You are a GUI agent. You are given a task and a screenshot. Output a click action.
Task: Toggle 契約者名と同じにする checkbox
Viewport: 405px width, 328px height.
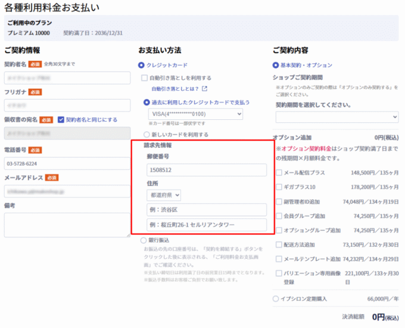(x=61, y=119)
